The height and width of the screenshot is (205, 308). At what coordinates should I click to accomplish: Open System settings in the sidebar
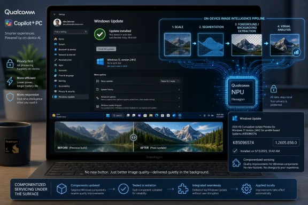(71, 44)
